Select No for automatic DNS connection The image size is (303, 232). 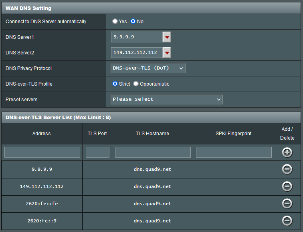click(x=133, y=21)
